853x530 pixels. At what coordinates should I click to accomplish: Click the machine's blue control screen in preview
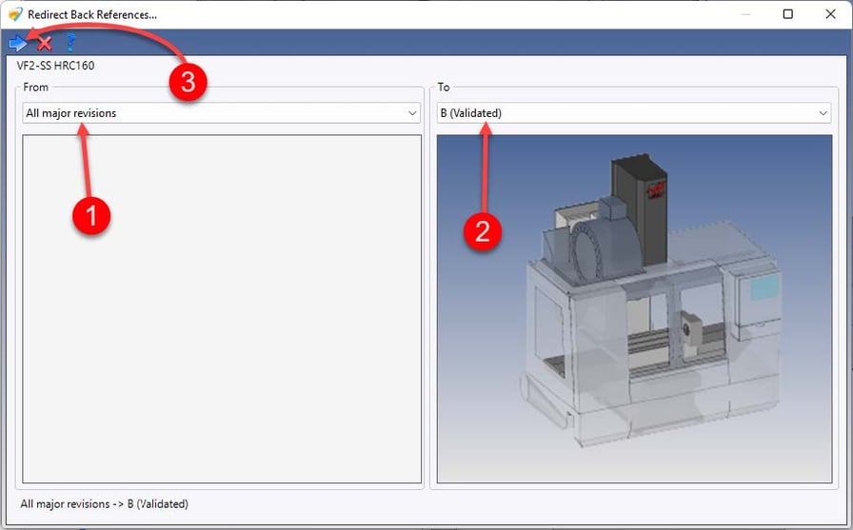click(x=764, y=287)
